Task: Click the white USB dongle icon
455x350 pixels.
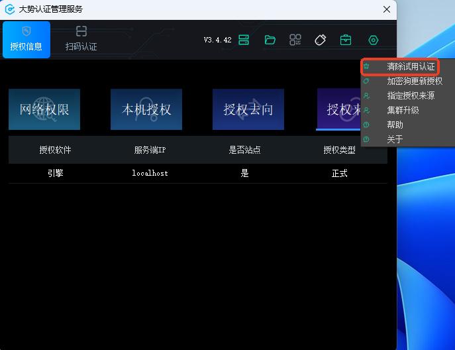Action: [321, 40]
